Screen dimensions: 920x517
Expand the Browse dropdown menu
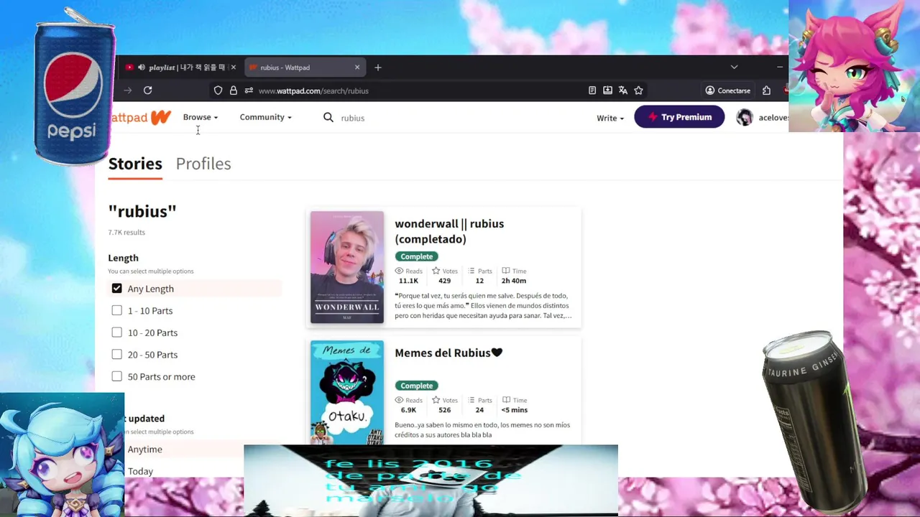tap(200, 117)
